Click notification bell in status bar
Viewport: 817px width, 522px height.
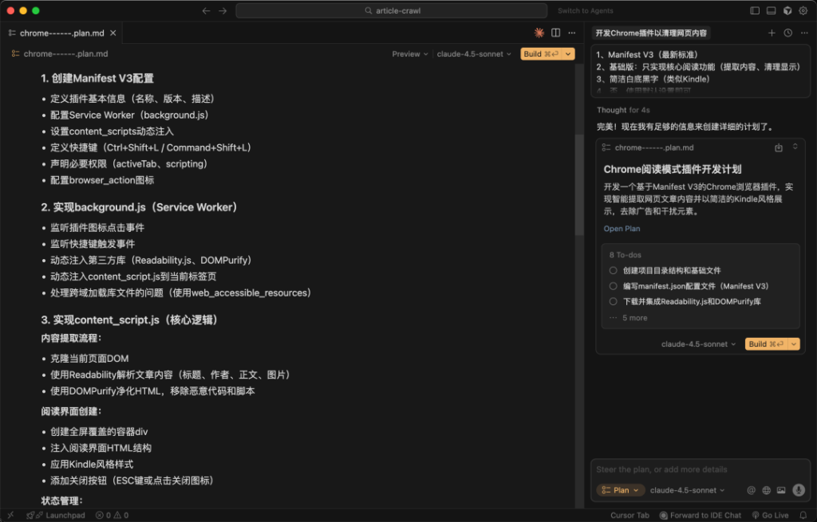(803, 515)
